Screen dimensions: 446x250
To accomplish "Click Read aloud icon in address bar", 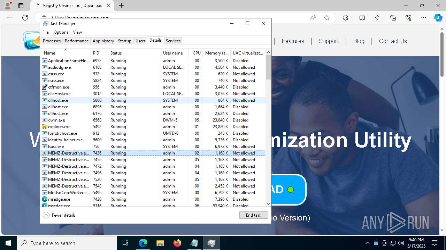I will click(x=313, y=18).
